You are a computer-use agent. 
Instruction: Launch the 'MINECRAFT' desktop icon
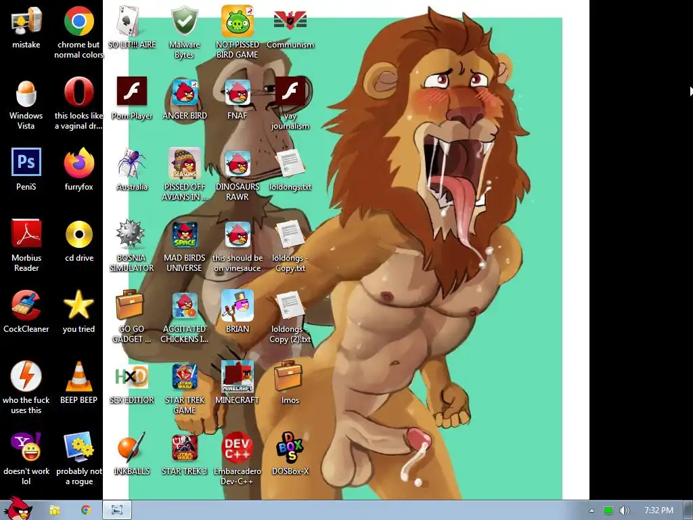(x=238, y=376)
